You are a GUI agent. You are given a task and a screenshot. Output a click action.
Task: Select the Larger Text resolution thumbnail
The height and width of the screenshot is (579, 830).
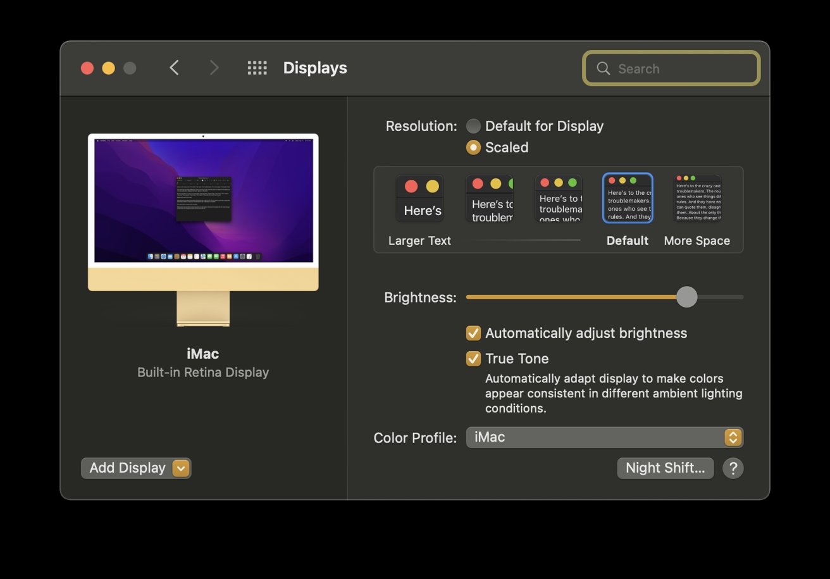click(x=419, y=198)
